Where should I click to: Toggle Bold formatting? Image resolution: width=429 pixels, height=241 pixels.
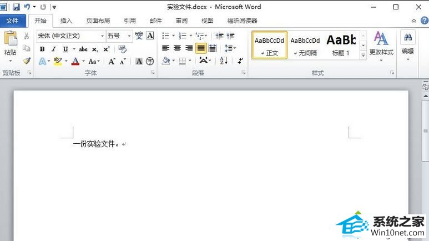[x=42, y=49]
